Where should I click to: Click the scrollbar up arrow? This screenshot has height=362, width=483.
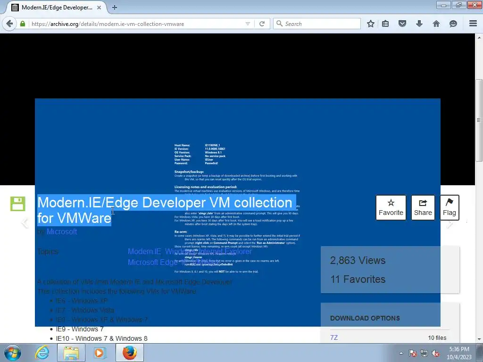[x=479, y=37]
